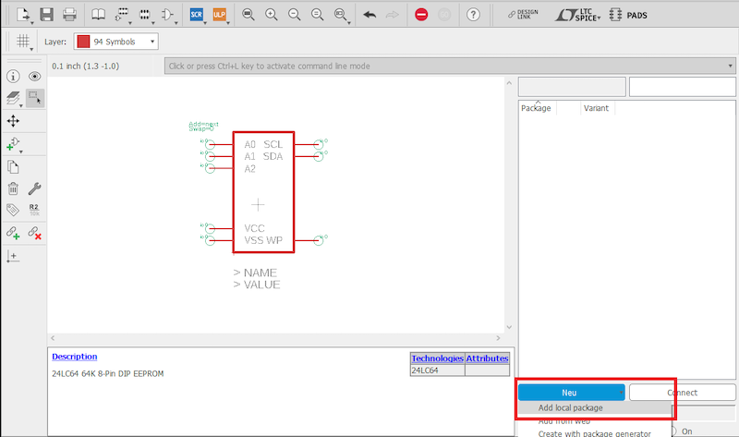Click canvas vertical scrollbar up arrow

click(x=509, y=83)
